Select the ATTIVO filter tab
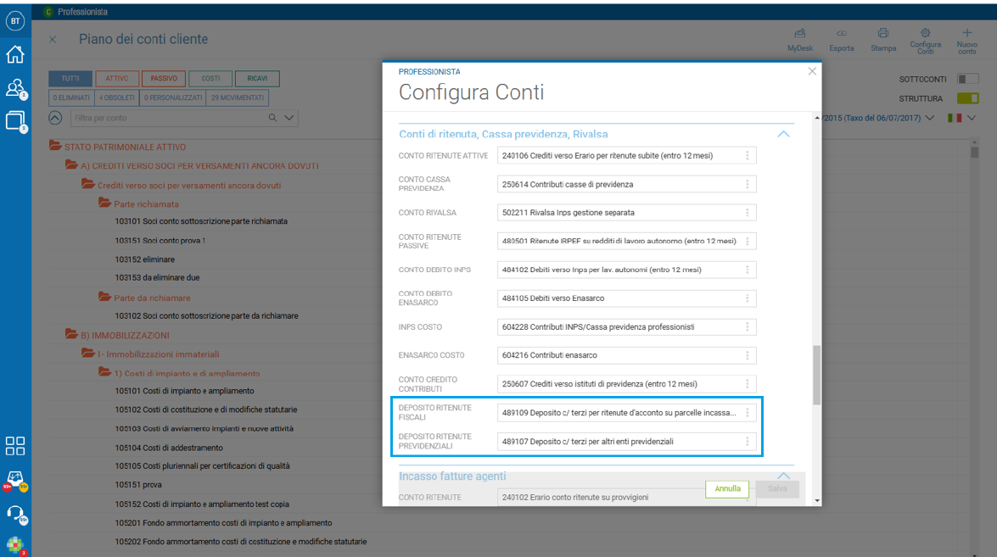Screen dimensions: 997x557 point(117,79)
